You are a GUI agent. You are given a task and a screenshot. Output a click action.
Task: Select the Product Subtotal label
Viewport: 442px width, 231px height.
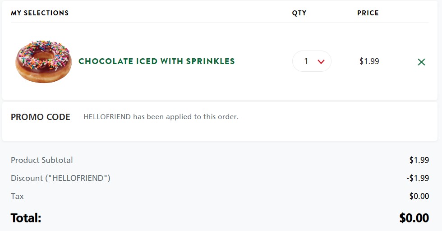(41, 160)
